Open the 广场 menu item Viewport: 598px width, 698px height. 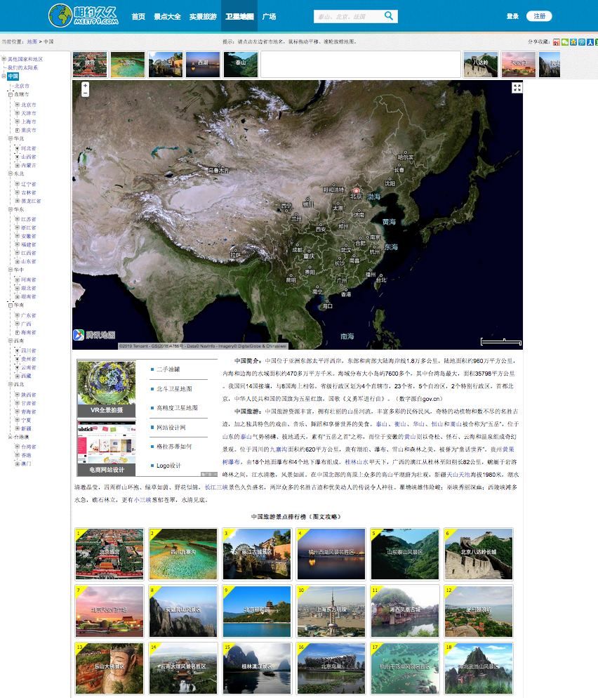pos(270,16)
